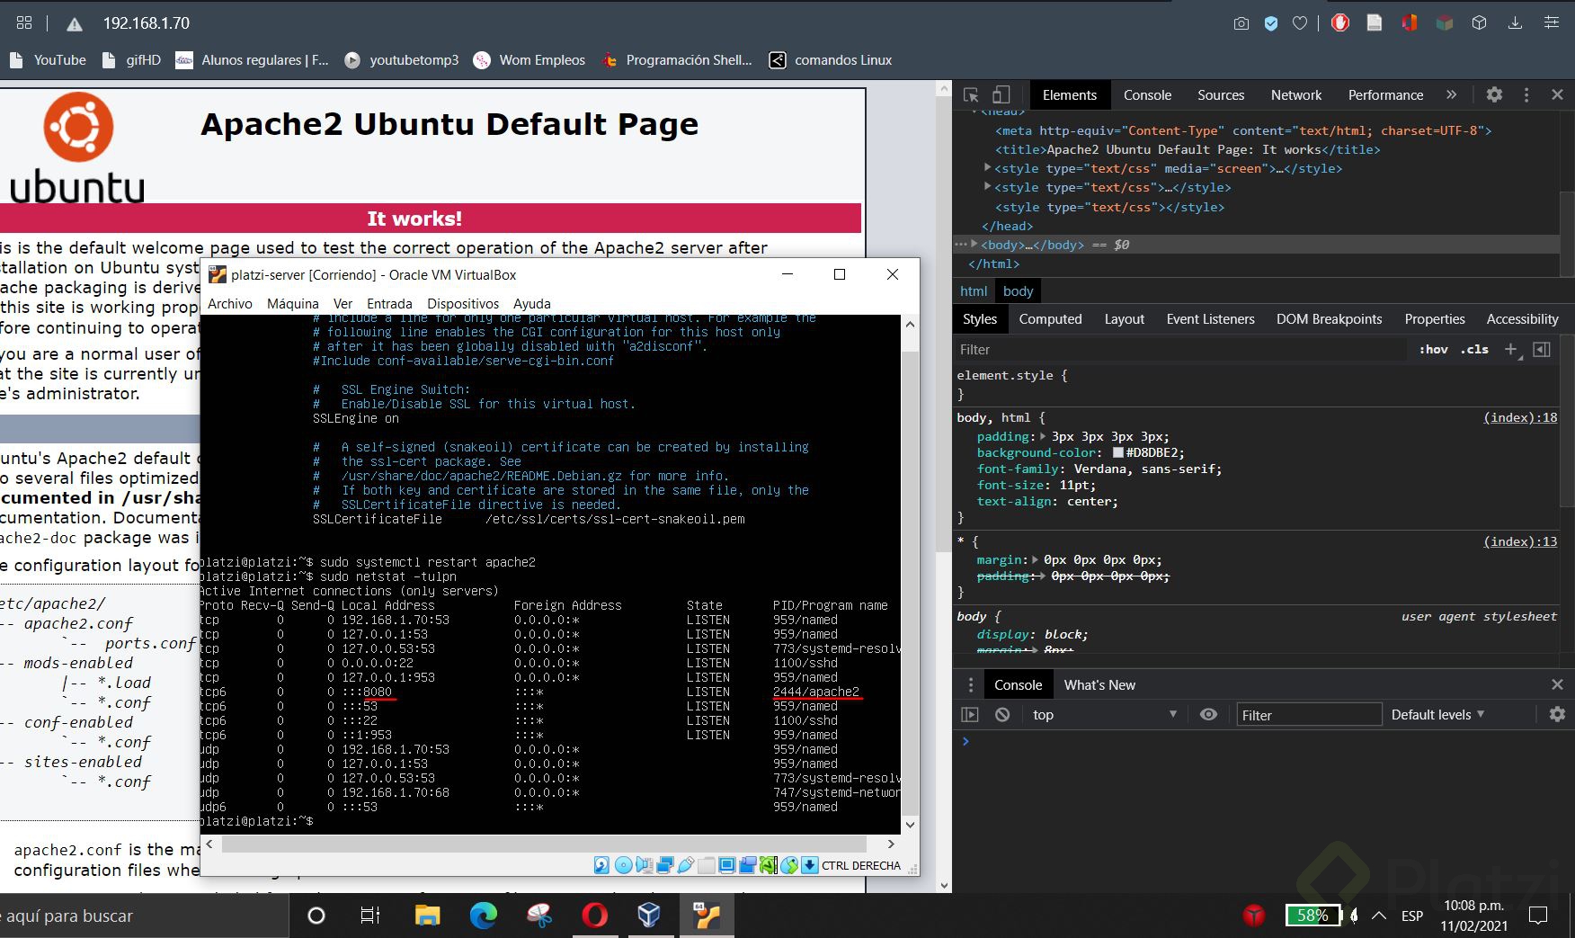Clear the console icon
Viewport: 1575px width, 938px height.
pos(1002,714)
